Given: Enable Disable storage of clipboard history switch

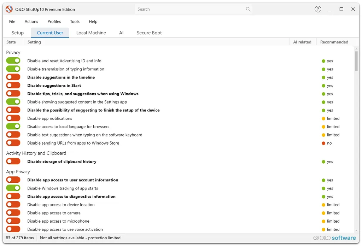Looking at the screenshot, I should click(x=13, y=162).
